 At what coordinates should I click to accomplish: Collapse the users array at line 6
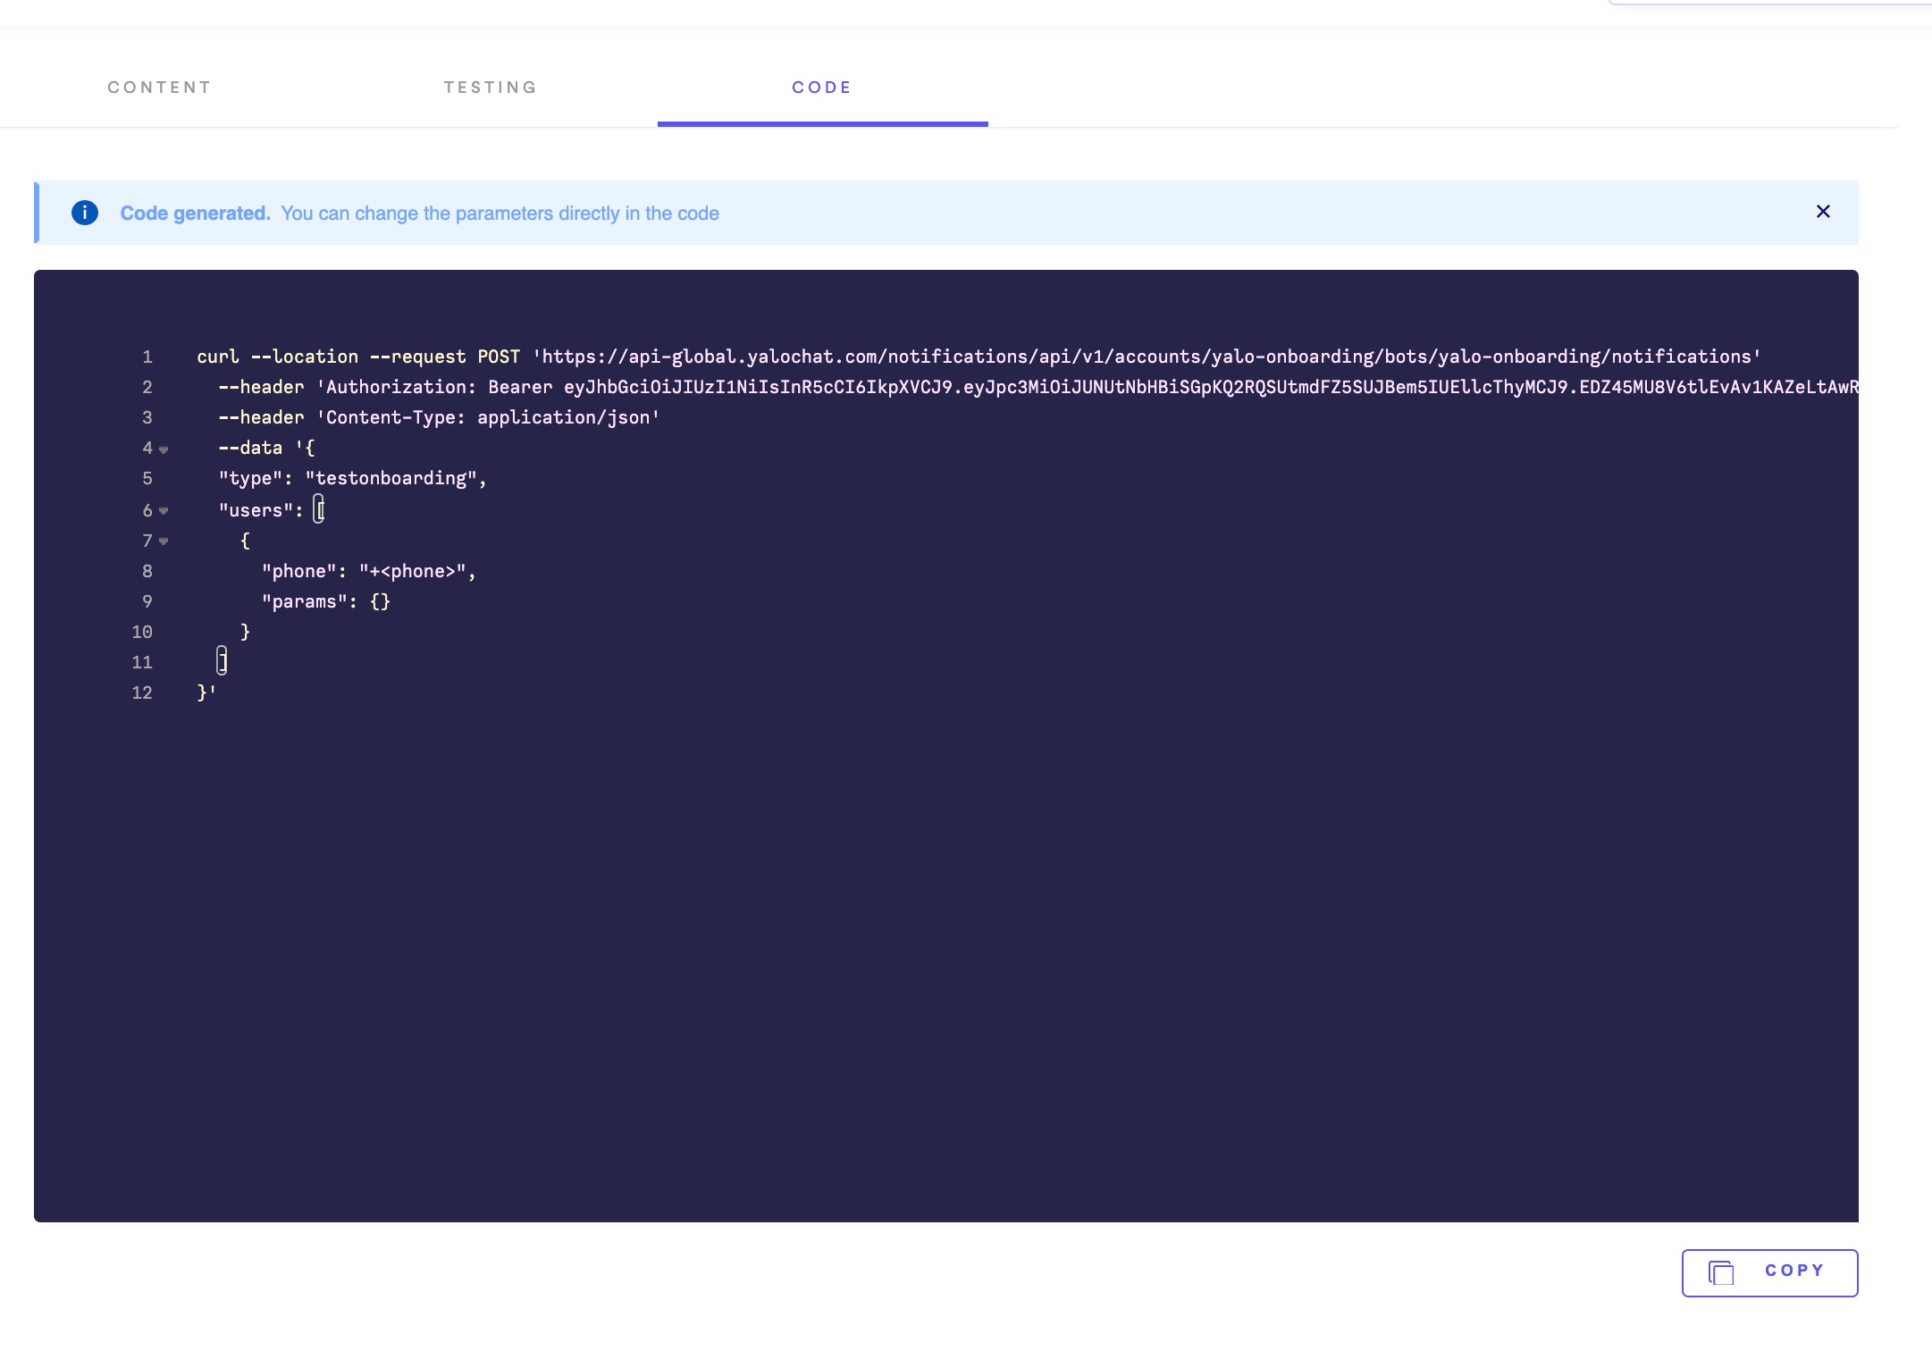point(164,511)
